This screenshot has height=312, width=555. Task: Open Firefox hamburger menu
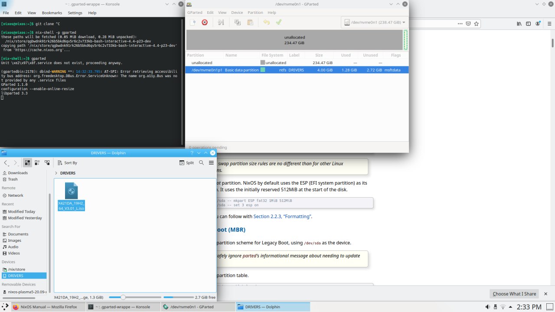[548, 24]
